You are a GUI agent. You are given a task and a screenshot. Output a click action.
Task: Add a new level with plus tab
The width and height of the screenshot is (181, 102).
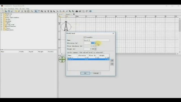(74, 14)
